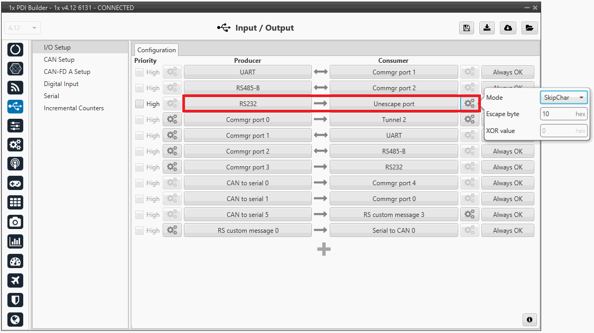Click the info button at bottom right
This screenshot has height=333, width=594.
pyautogui.click(x=528, y=320)
